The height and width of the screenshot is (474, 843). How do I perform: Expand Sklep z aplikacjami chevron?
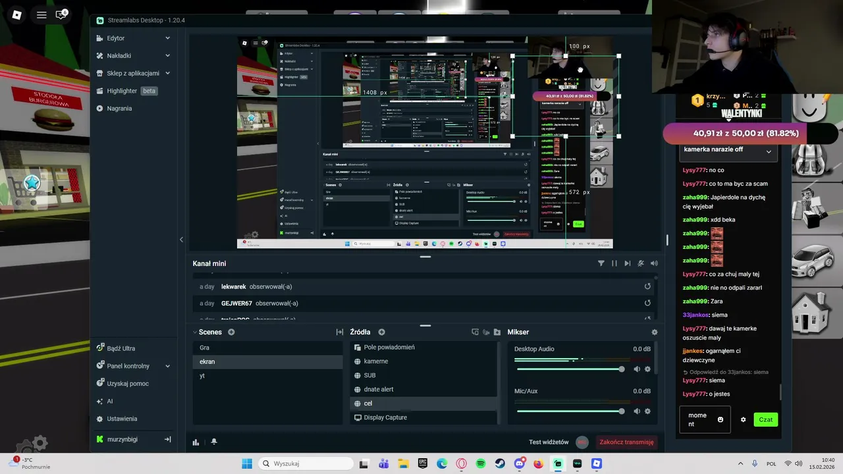(x=167, y=73)
